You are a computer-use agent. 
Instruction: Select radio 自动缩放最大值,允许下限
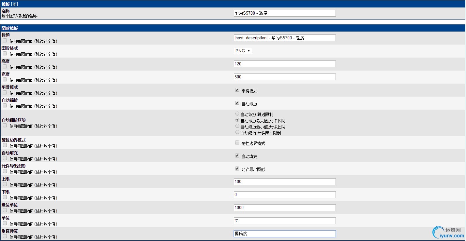237,120
